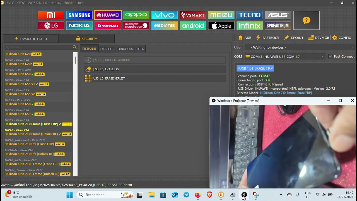The width and height of the screenshot is (357, 201).
Task: Switch to the SECURITY tab
Action: pos(86,39)
